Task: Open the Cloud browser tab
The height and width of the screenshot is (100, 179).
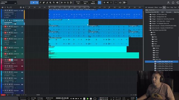Action: point(168,7)
